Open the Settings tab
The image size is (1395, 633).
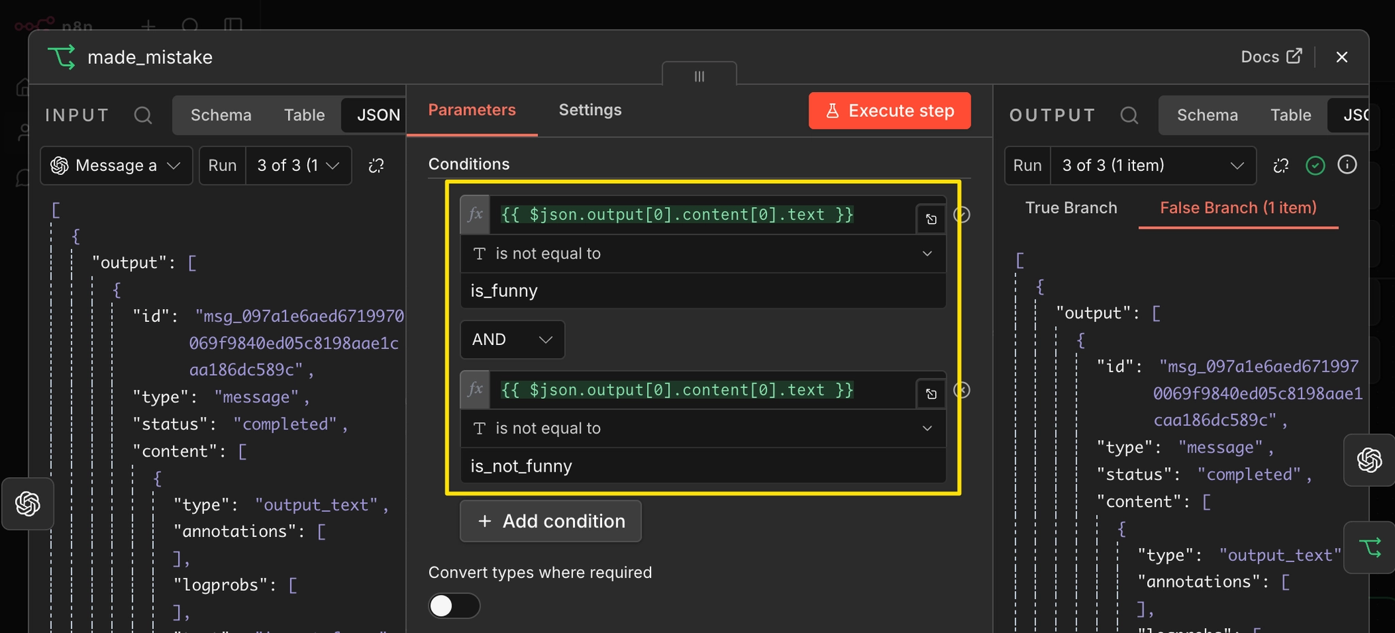[x=590, y=110]
